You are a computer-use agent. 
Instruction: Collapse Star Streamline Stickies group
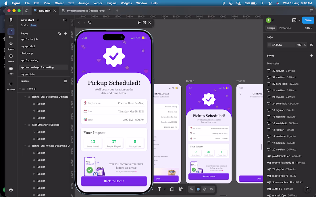point(25,125)
